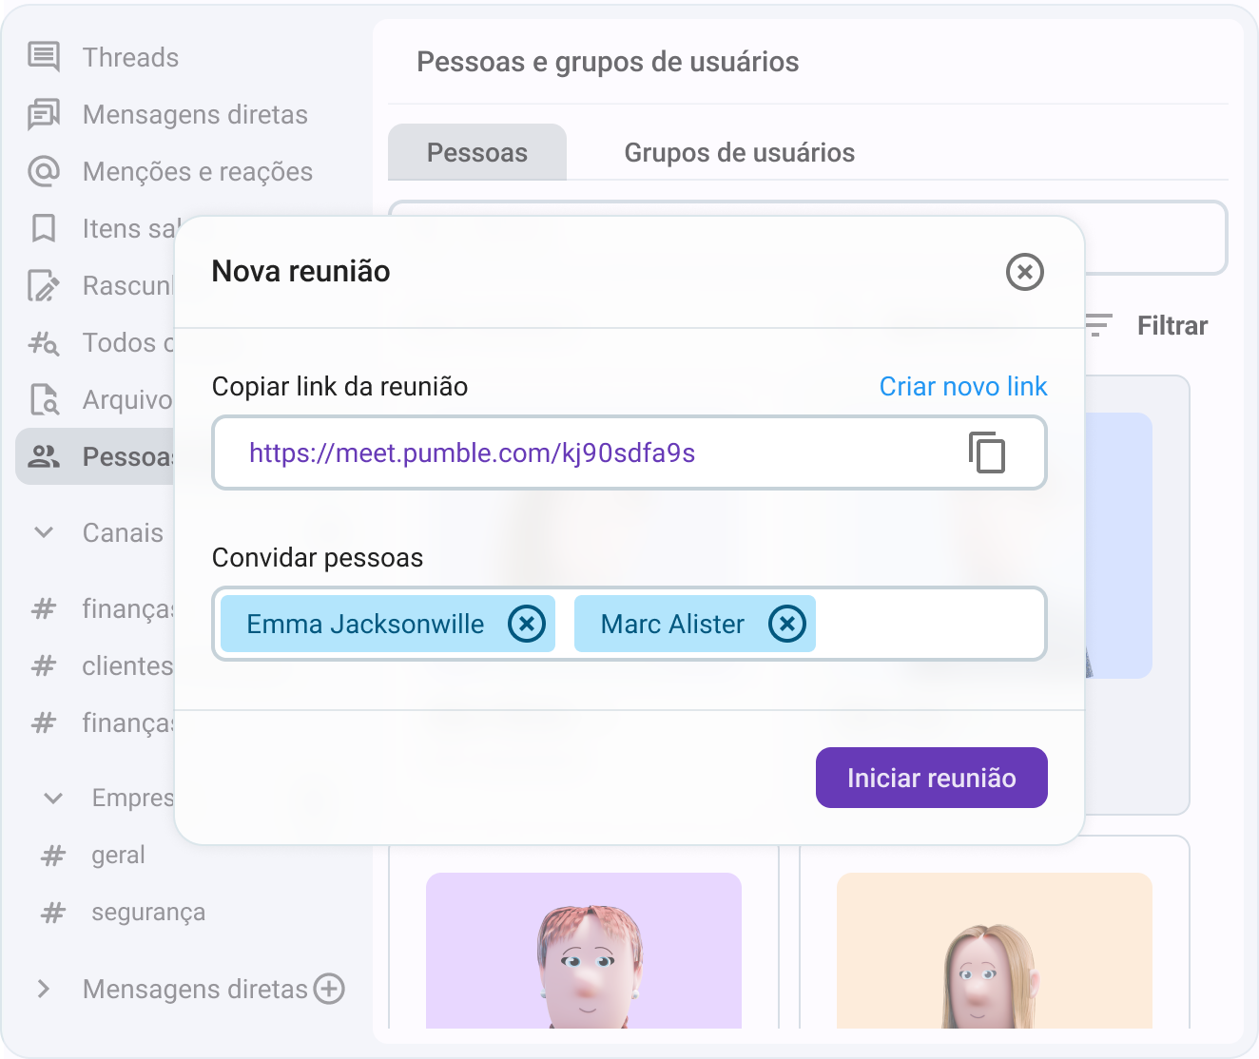1259x1059 pixels.
Task: Expand Mensagens diretas at the bottom
Action: coord(44,989)
